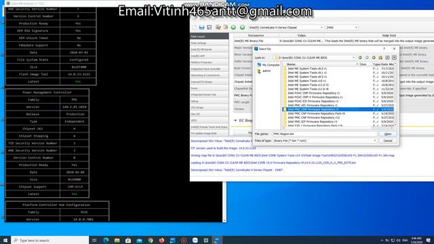434x244 pixels.
Task: Select the Intel(R) ME Kernel tab
Action: pyautogui.click(x=210, y=49)
